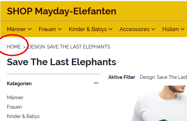Select the DESIGN: SAVE THE LAST ELEPHANTS breadcrumb
This screenshot has height=121, width=187.
coord(69,47)
